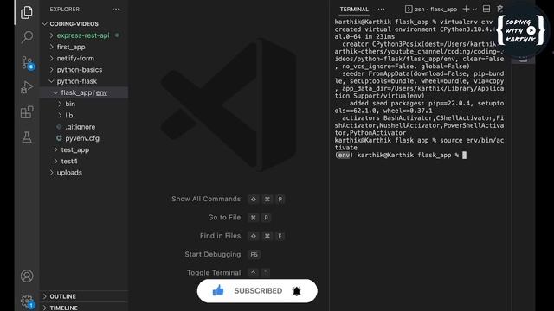Screen dimensions: 554x311
Task: Click the EXPLORER panel title
Action: click(64, 10)
